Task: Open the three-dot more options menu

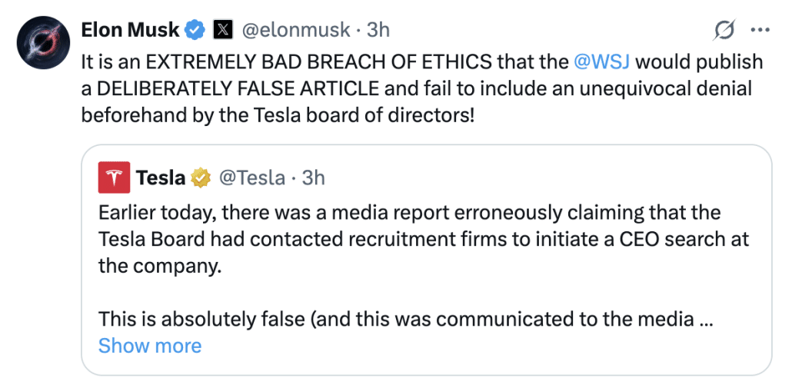Action: [x=760, y=30]
